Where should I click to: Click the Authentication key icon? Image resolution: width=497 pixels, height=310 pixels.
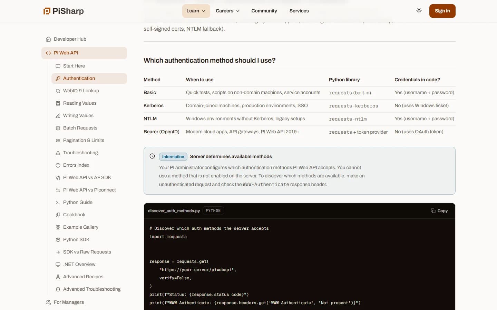[58, 79]
